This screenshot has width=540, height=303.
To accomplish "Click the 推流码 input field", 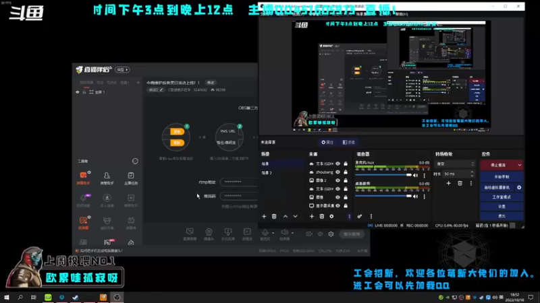I will coord(239,196).
